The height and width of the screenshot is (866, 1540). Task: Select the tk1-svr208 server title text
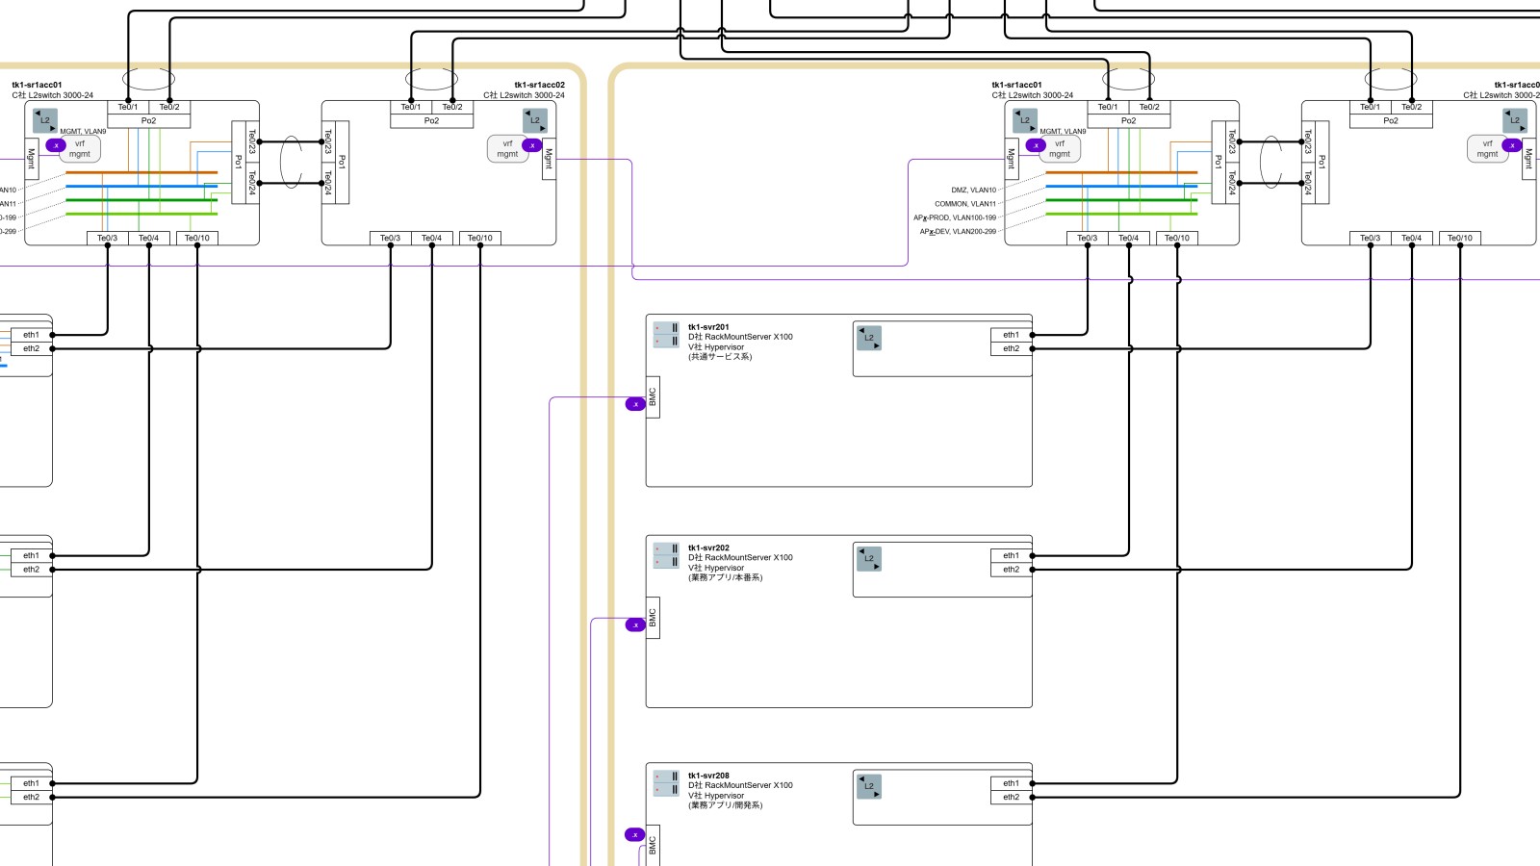pyautogui.click(x=708, y=775)
